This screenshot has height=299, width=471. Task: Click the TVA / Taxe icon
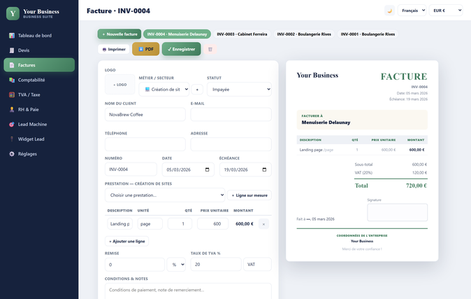click(12, 95)
